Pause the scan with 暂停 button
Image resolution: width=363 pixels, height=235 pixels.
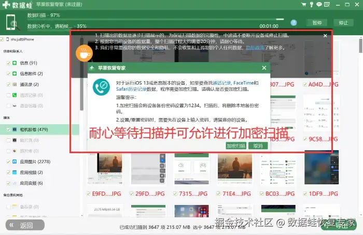click(317, 23)
